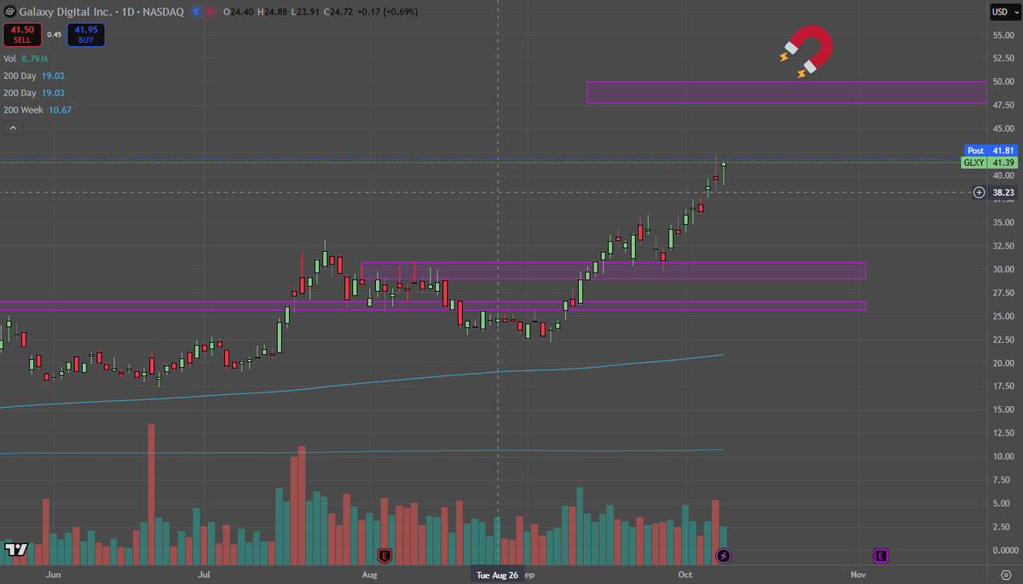The width and height of the screenshot is (1023, 584).
Task: Click the GLXY 41.39 price label
Action: [990, 162]
